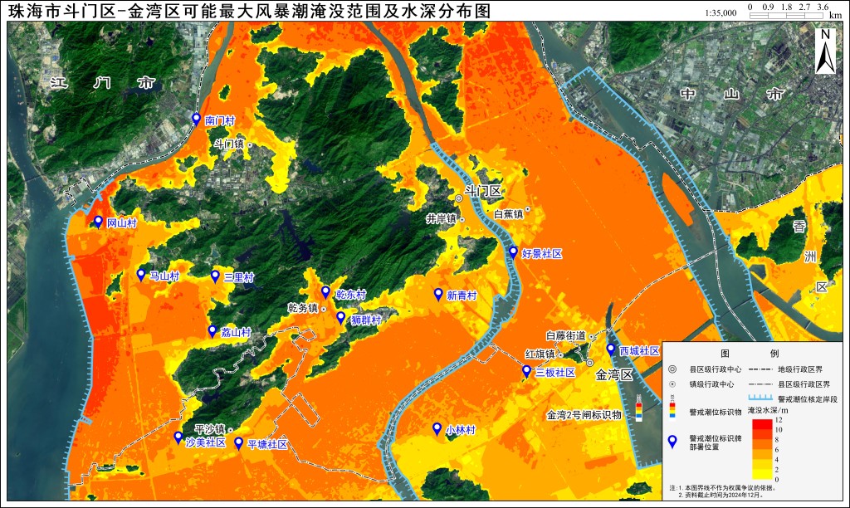
Task: Click the 新青村 pin marker
Action: [438, 295]
